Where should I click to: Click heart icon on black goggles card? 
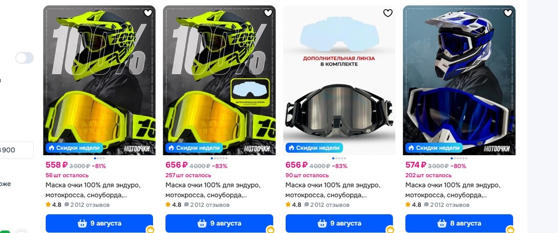coord(388,13)
